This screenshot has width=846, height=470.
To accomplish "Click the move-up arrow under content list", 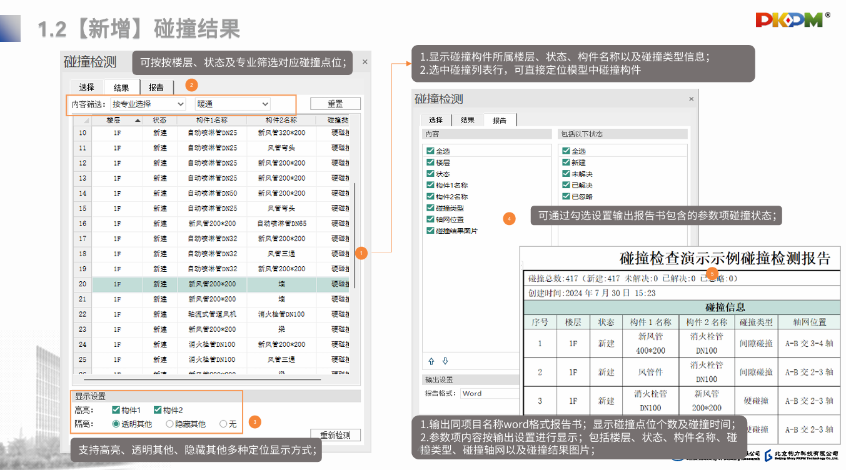I will [x=431, y=361].
